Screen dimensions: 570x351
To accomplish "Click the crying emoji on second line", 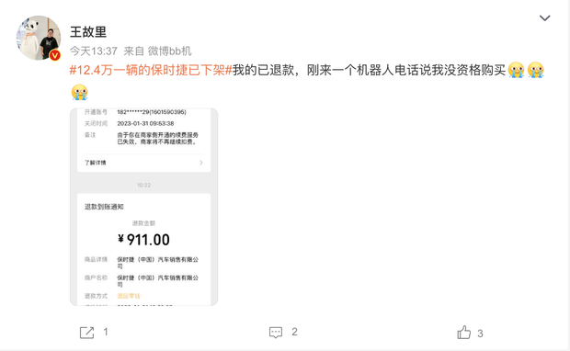I will [79, 92].
